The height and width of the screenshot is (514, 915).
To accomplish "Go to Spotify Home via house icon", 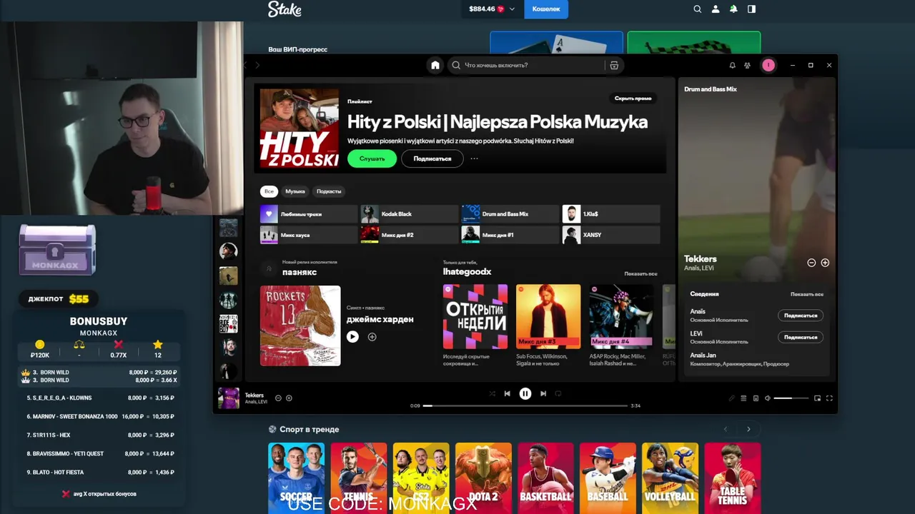I will pyautogui.click(x=435, y=65).
